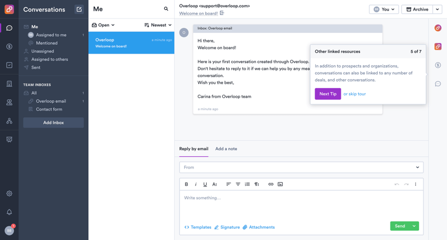Viewport: 447px width, 240px height.
Task: Switch to Reply by email tab
Action: pos(193,148)
